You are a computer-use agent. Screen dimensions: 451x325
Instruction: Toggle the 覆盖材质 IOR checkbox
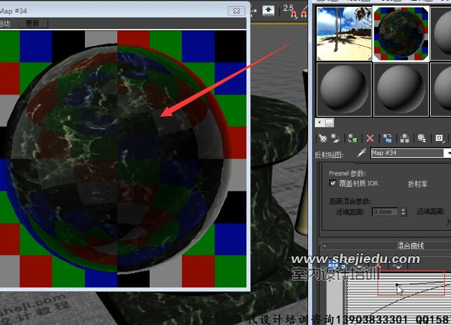pyautogui.click(x=333, y=183)
